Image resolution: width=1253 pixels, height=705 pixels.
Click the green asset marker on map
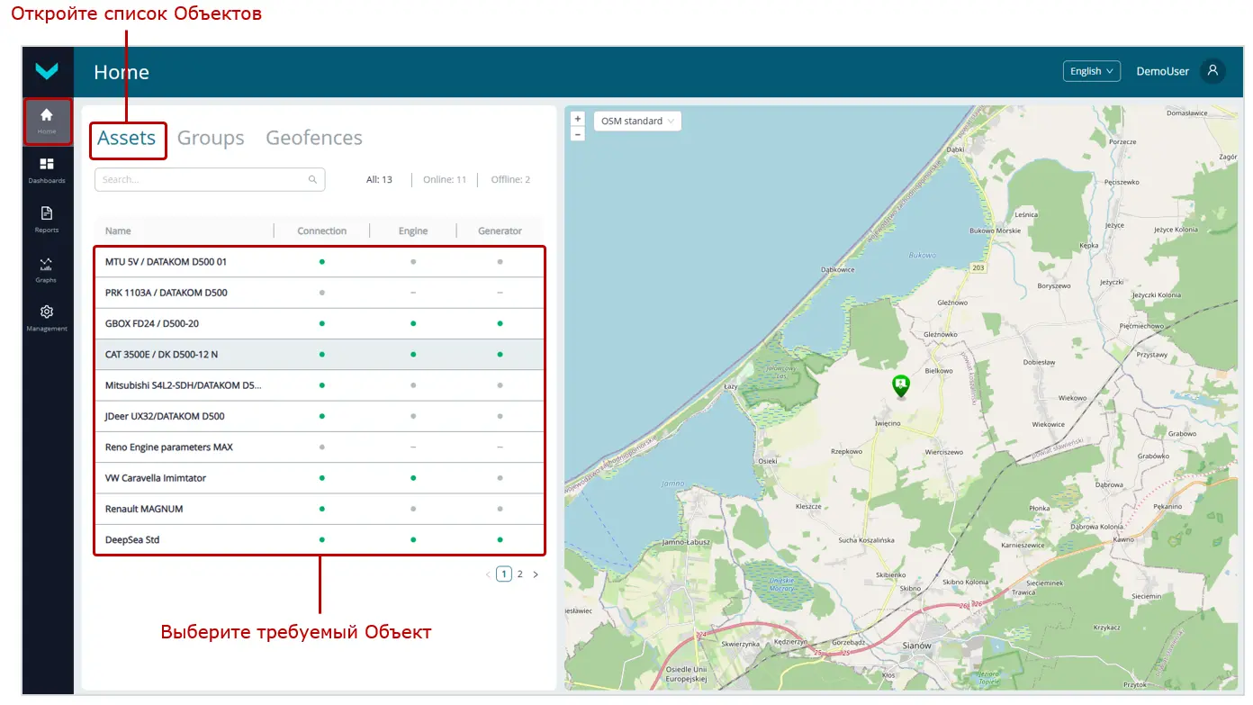[900, 385]
